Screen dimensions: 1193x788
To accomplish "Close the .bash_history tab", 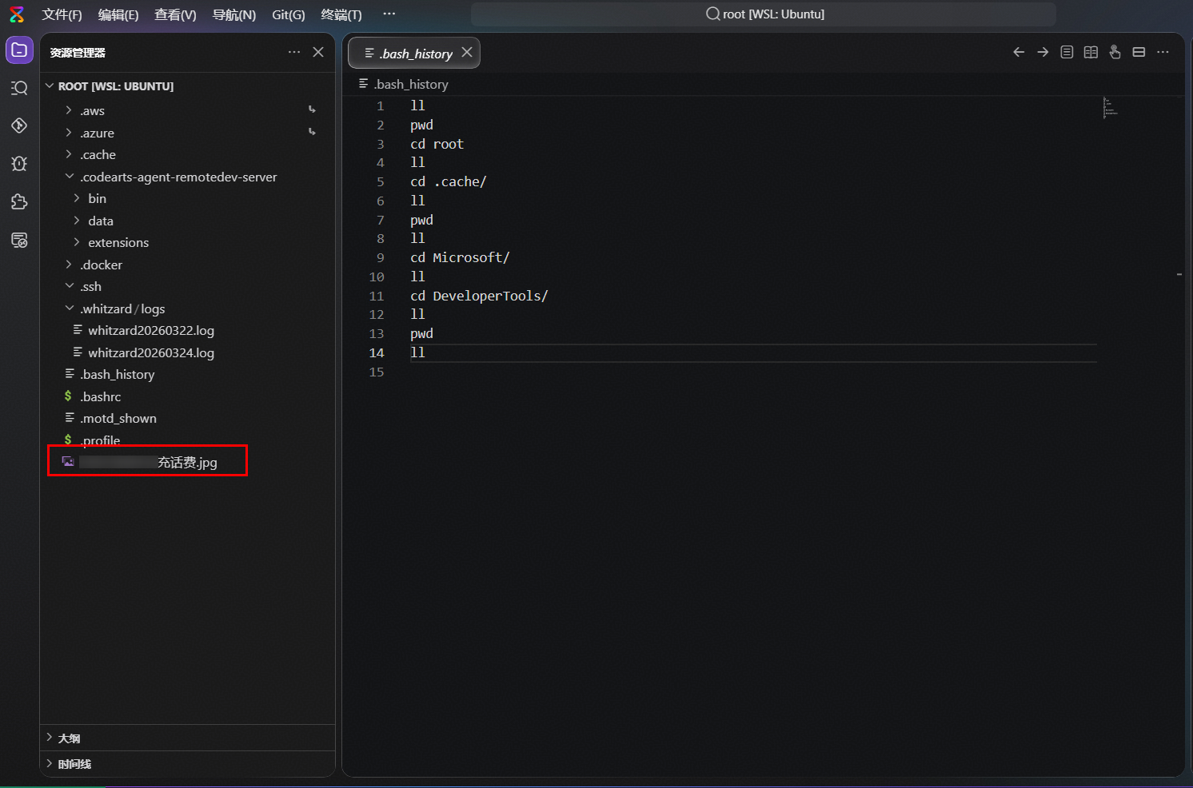I will tap(467, 52).
